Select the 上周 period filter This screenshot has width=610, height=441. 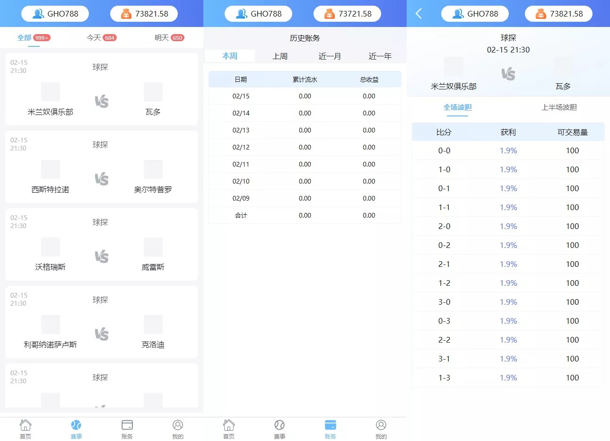[x=279, y=55]
